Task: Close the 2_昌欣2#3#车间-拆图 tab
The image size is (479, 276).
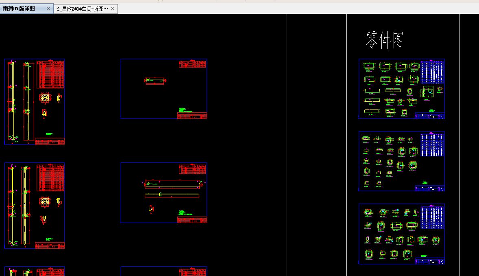Action: tap(113, 9)
